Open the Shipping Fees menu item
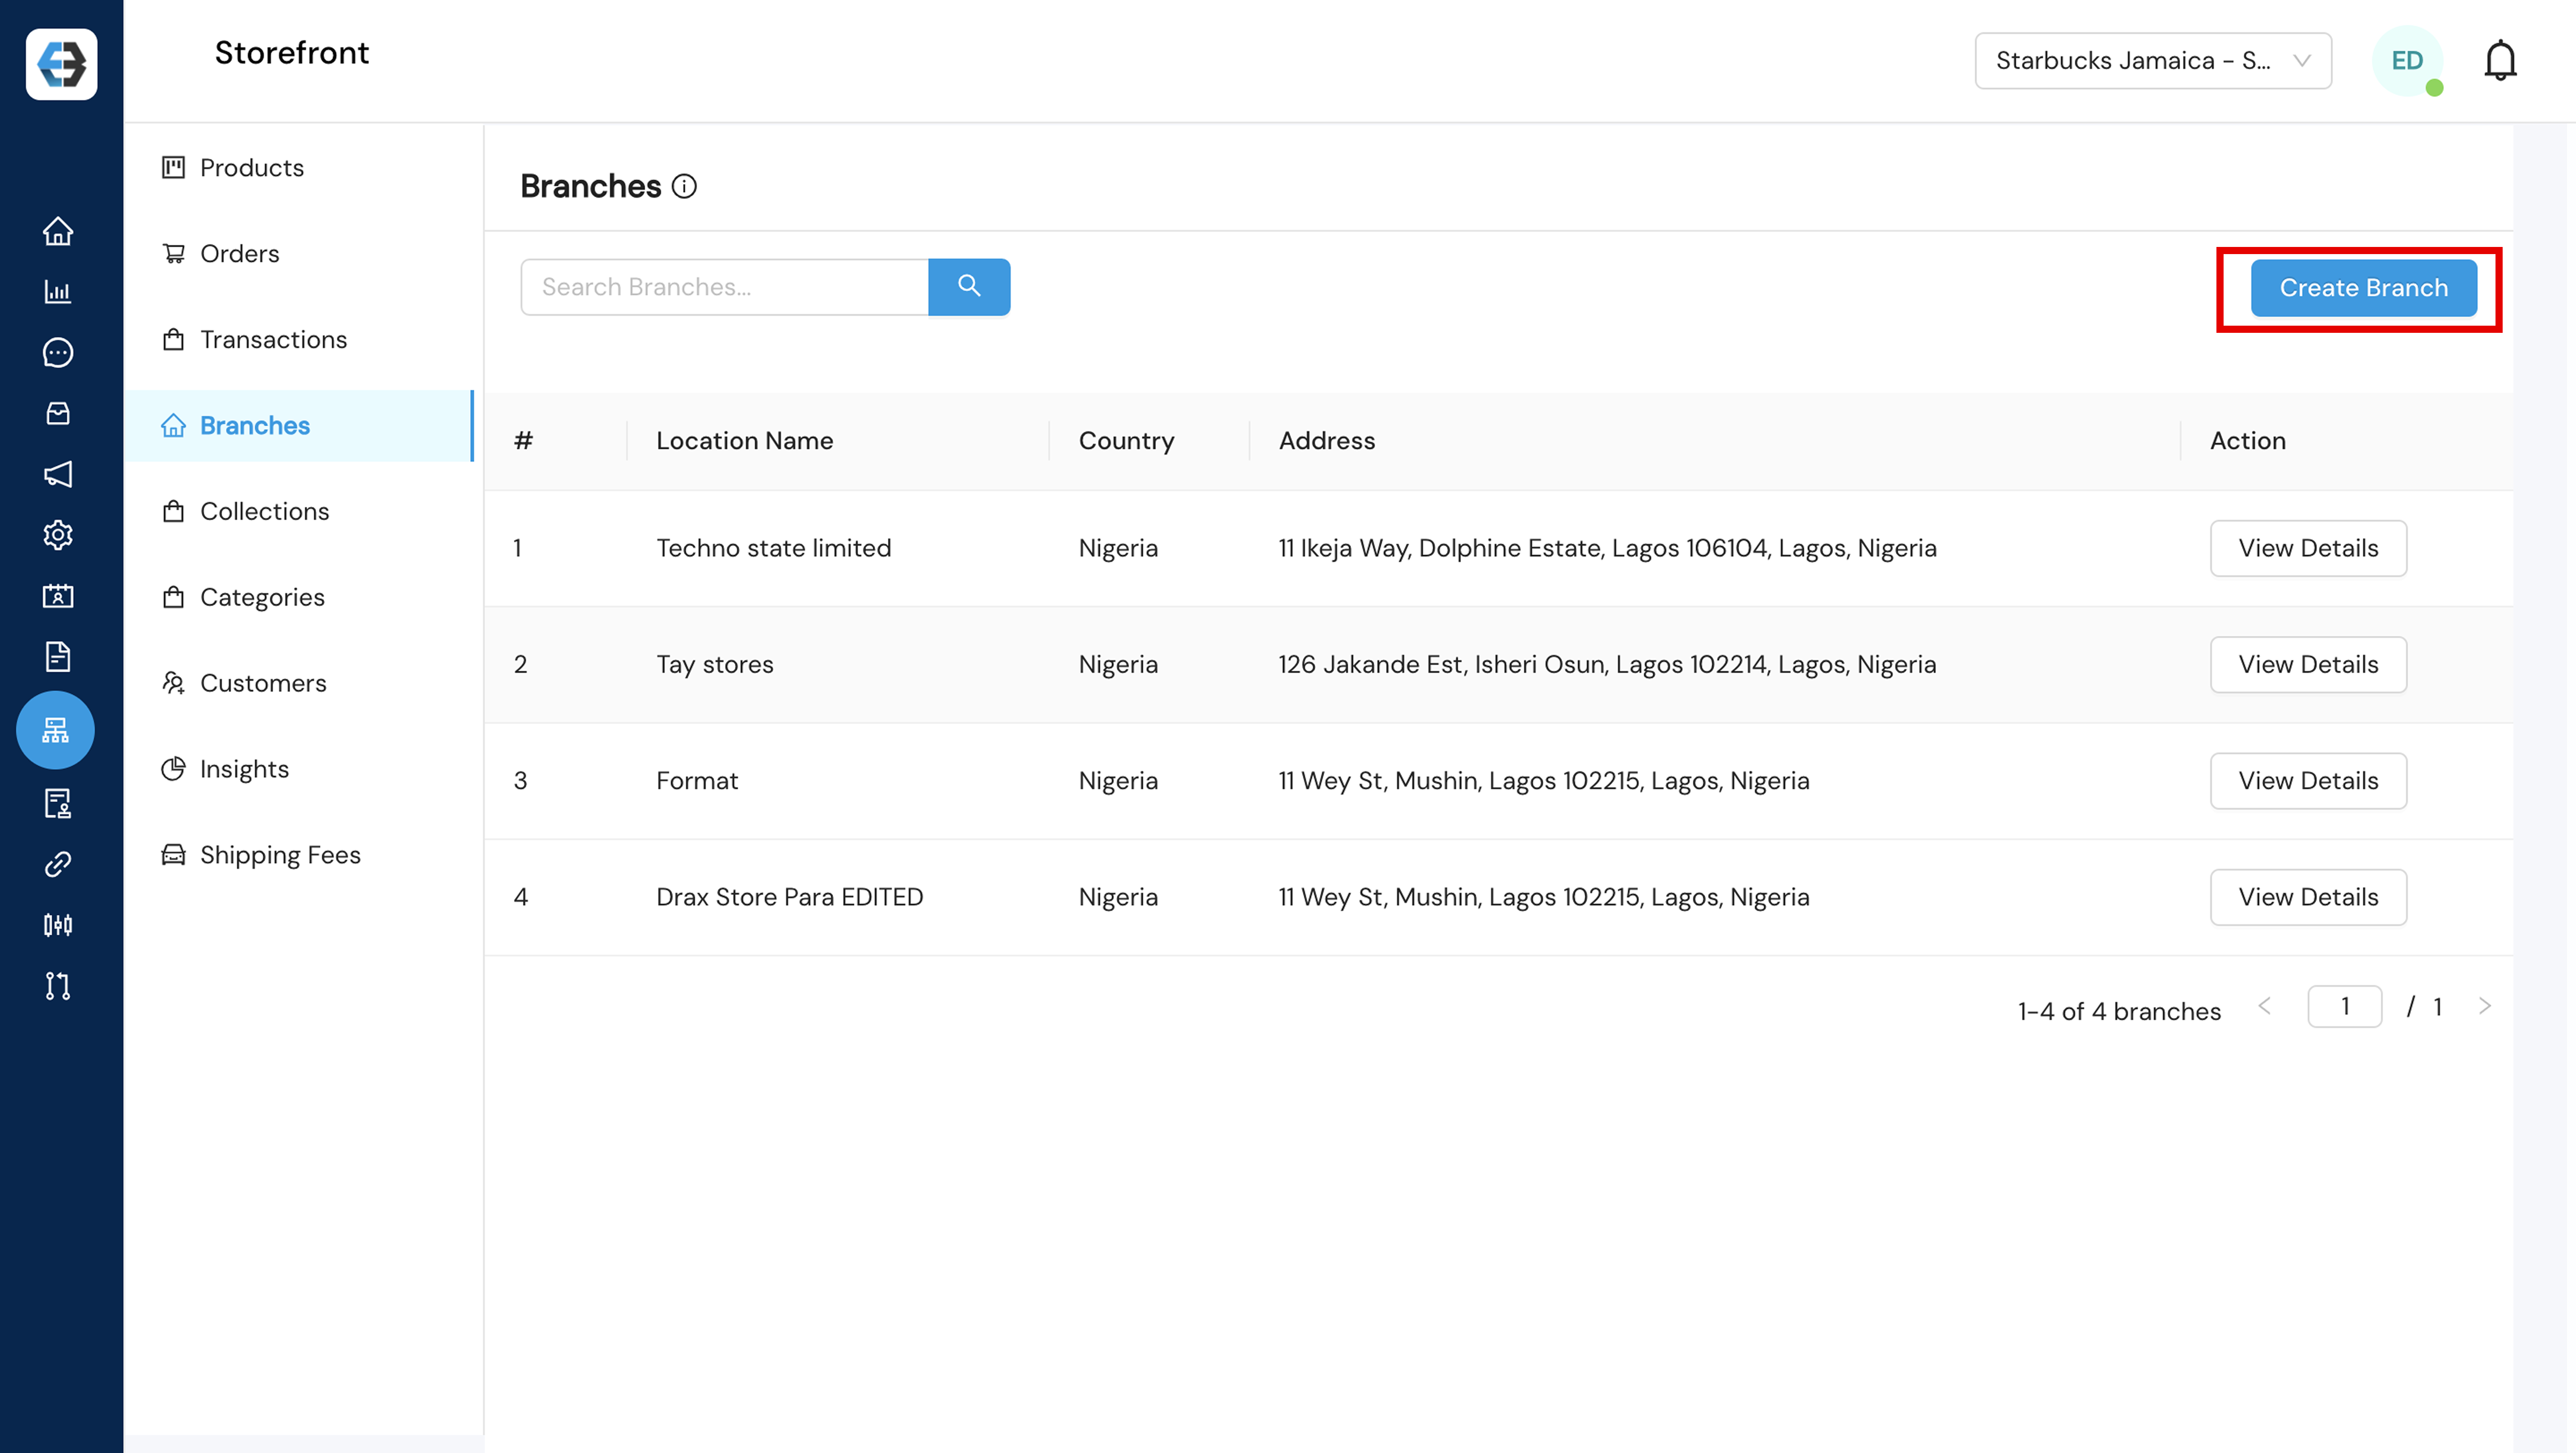This screenshot has height=1453, width=2576. click(x=279, y=855)
